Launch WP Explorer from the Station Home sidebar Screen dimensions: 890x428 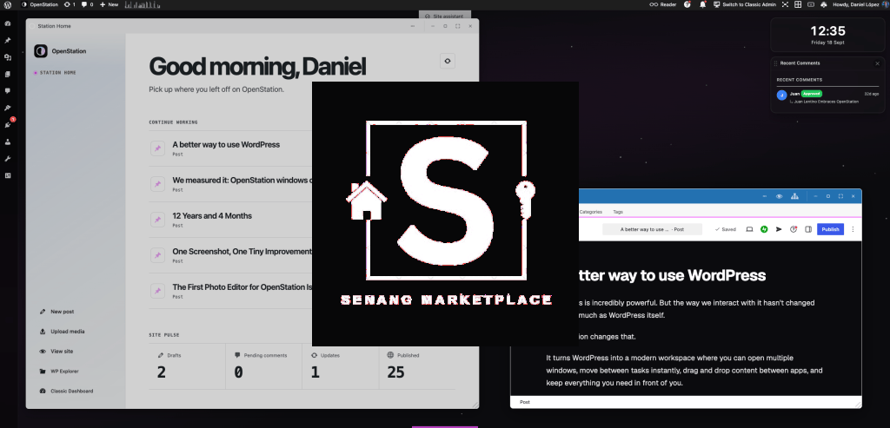[59, 372]
